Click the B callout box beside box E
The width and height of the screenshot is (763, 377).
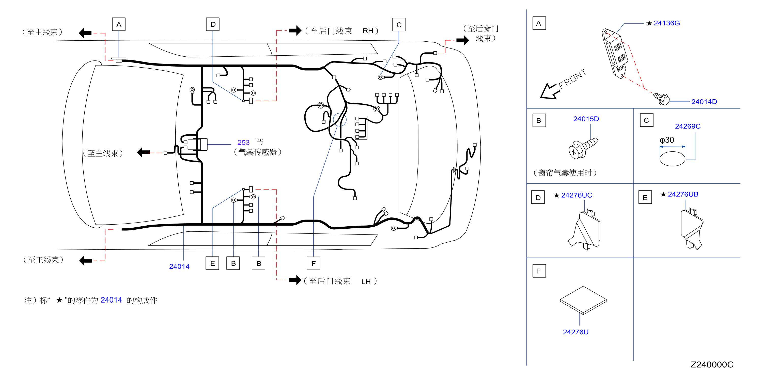(x=233, y=263)
